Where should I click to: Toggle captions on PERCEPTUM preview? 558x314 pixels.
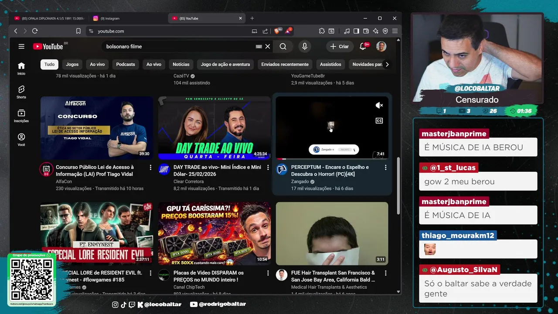tap(379, 121)
